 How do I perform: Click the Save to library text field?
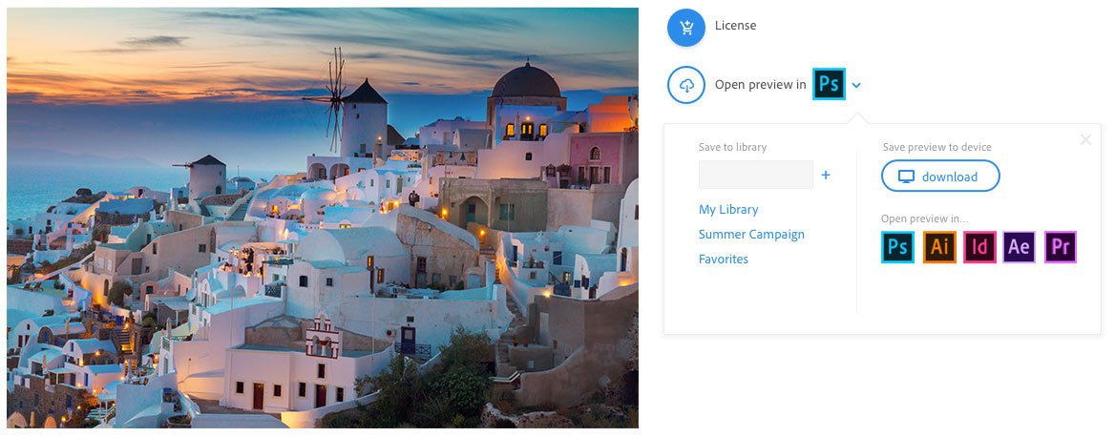pos(755,176)
